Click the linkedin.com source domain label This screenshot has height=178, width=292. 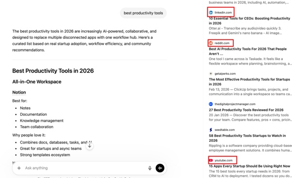[x=223, y=13]
